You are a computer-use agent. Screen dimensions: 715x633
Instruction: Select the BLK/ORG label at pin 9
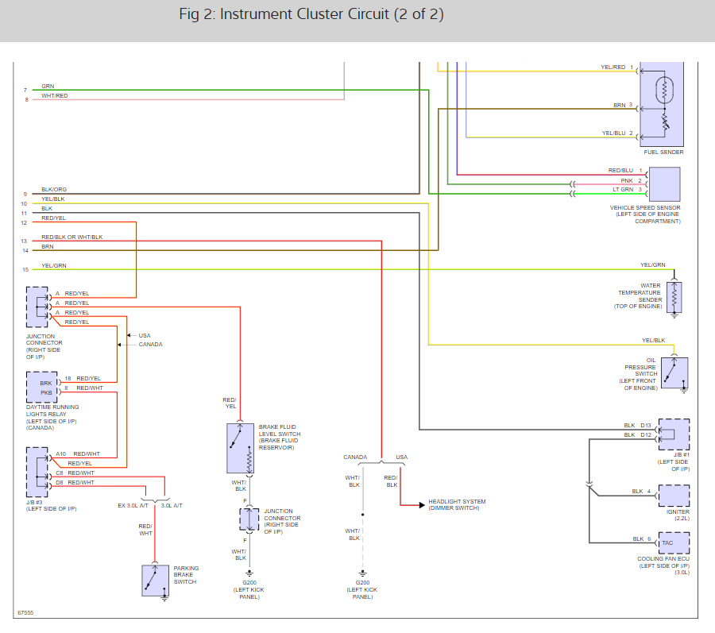click(x=54, y=189)
